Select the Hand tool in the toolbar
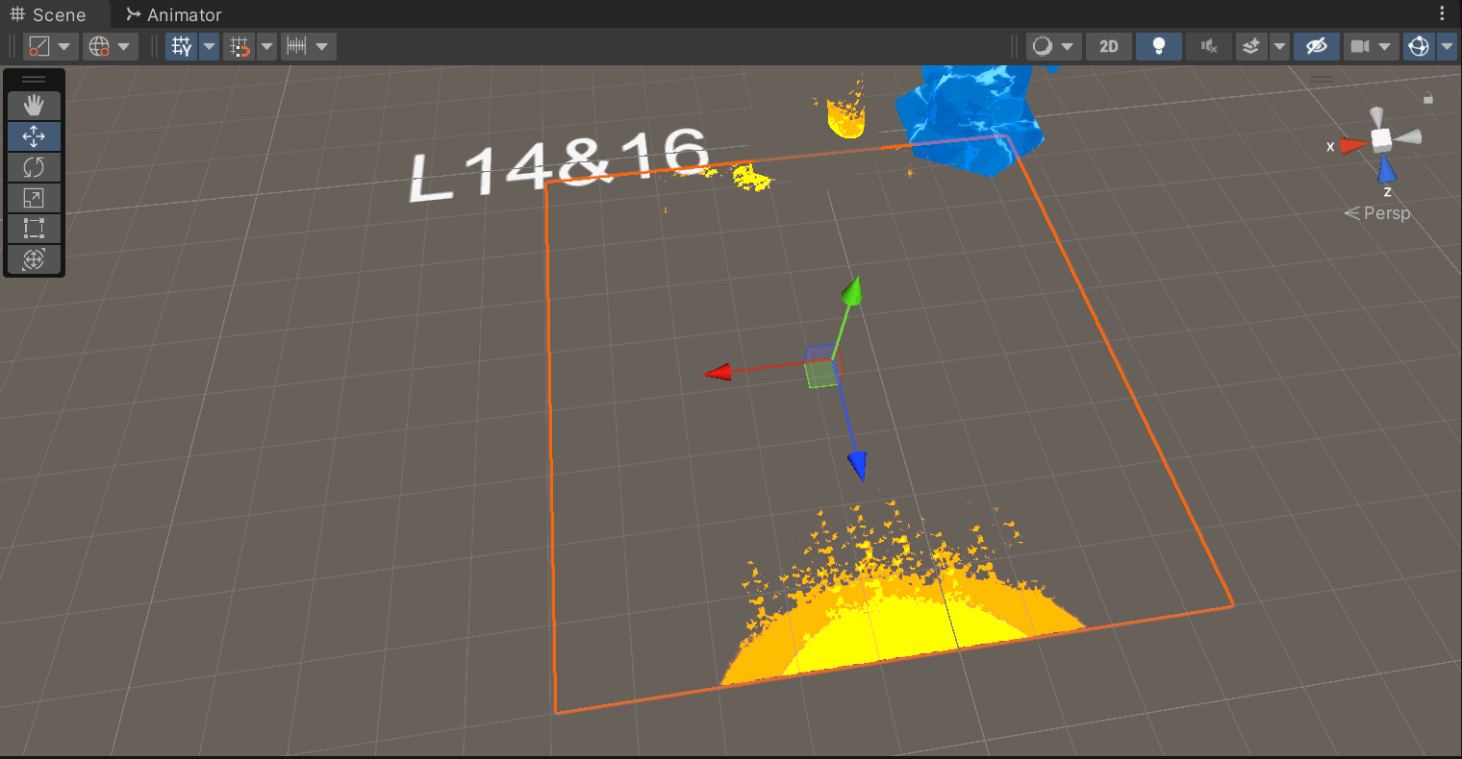 pos(34,106)
